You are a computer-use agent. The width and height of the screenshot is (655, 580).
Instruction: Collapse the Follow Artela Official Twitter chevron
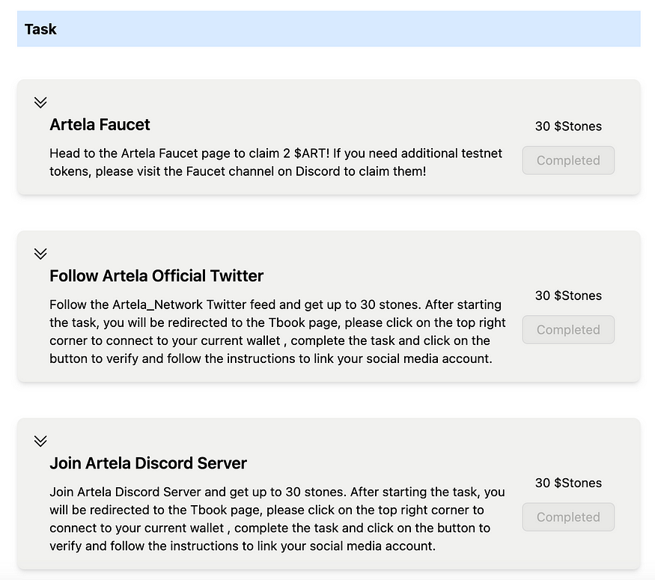pyautogui.click(x=40, y=254)
